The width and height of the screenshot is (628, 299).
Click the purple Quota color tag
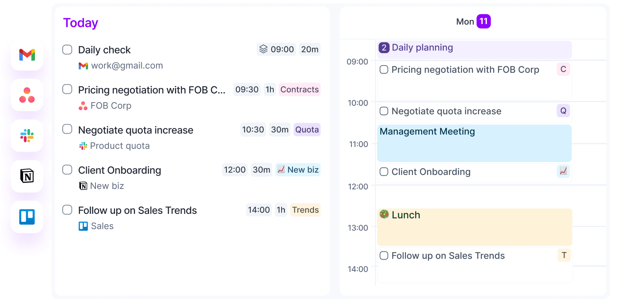[307, 130]
